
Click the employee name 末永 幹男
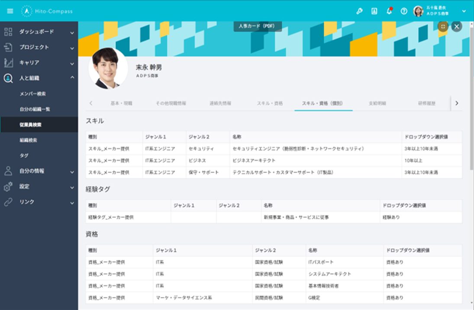pos(148,67)
